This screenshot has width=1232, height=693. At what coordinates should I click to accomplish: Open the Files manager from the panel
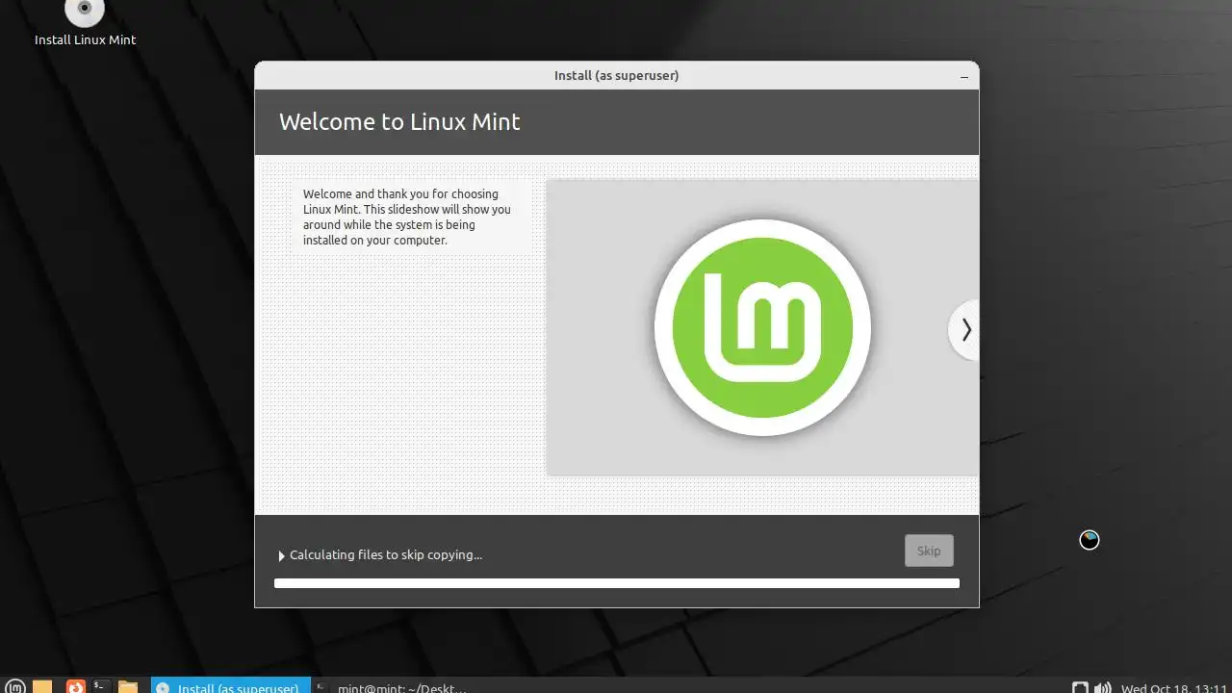pyautogui.click(x=128, y=686)
